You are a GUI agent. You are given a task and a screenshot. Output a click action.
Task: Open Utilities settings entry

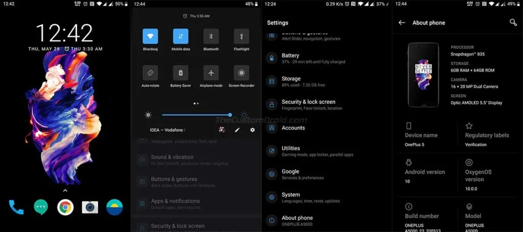[327, 151]
